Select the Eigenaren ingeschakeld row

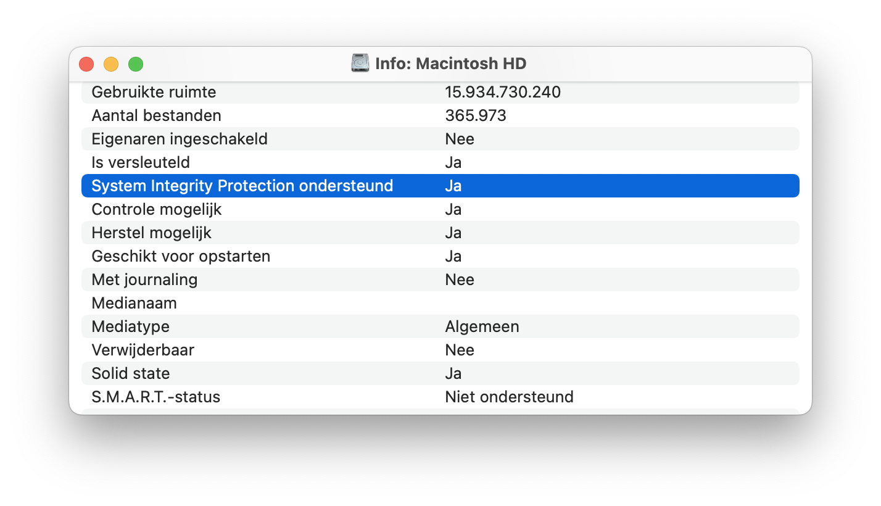[440, 139]
